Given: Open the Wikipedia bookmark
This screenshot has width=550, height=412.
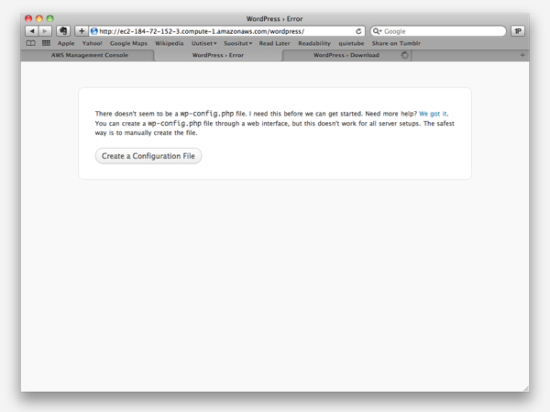Looking at the screenshot, I should 170,43.
